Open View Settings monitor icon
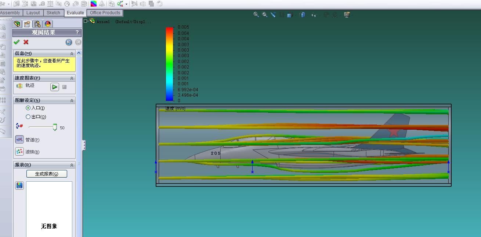The image size is (481, 237). point(347,15)
